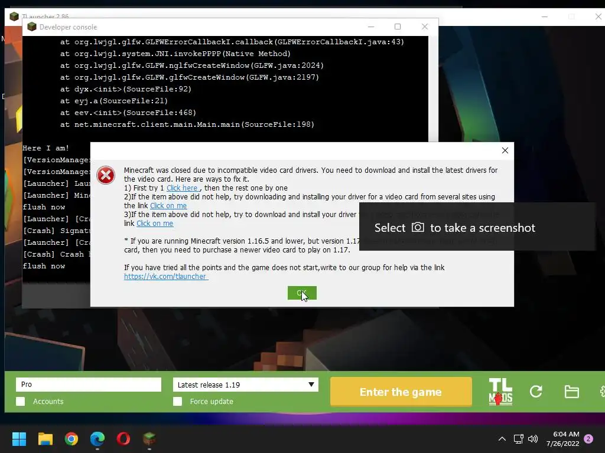Viewport: 605px width, 453px height.
Task: Maximize the Developer console window
Action: pos(398,27)
